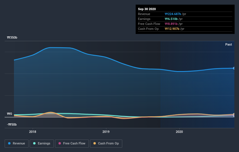
Task: Toggle the Free Cash Flow legend button
Action: pos(72,144)
